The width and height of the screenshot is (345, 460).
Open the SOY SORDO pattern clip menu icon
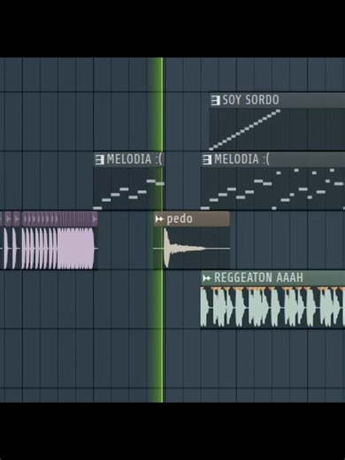pyautogui.click(x=216, y=100)
